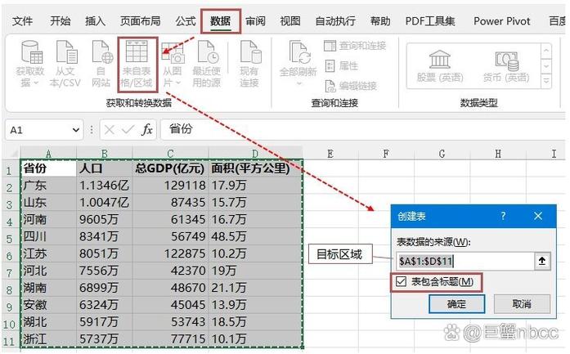Select row header 5
The height and width of the screenshot is (354, 570).
coord(10,239)
